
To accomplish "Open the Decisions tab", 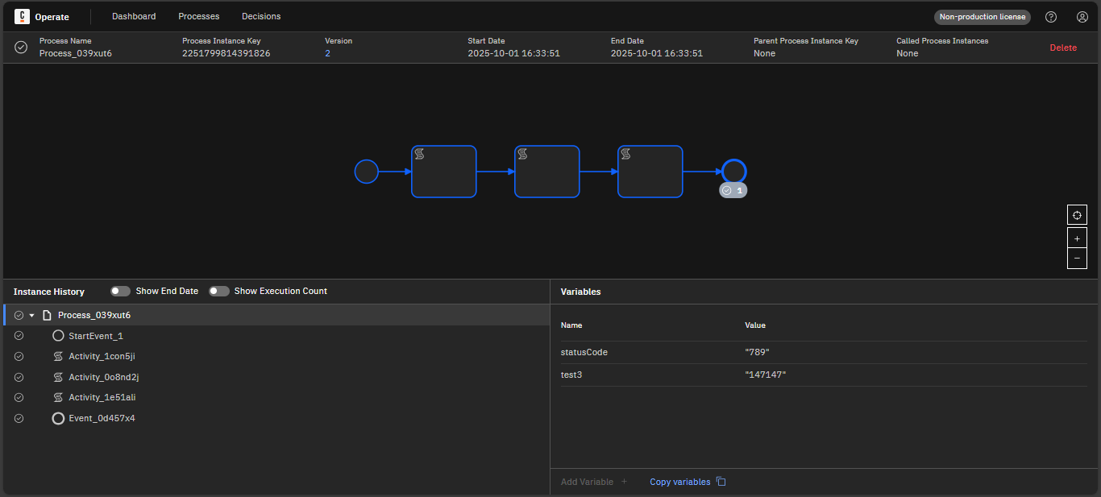I will point(261,16).
